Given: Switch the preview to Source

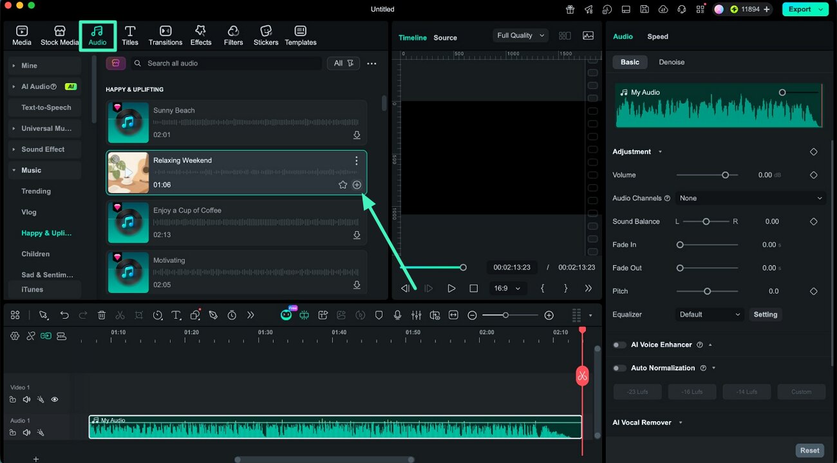Looking at the screenshot, I should pos(445,37).
